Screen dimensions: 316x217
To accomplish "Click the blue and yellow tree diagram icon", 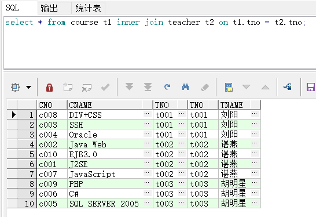I will coord(288,87).
